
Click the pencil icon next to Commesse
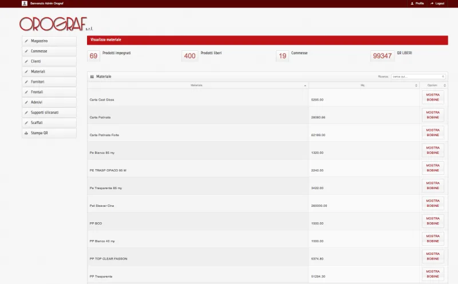[26, 51]
